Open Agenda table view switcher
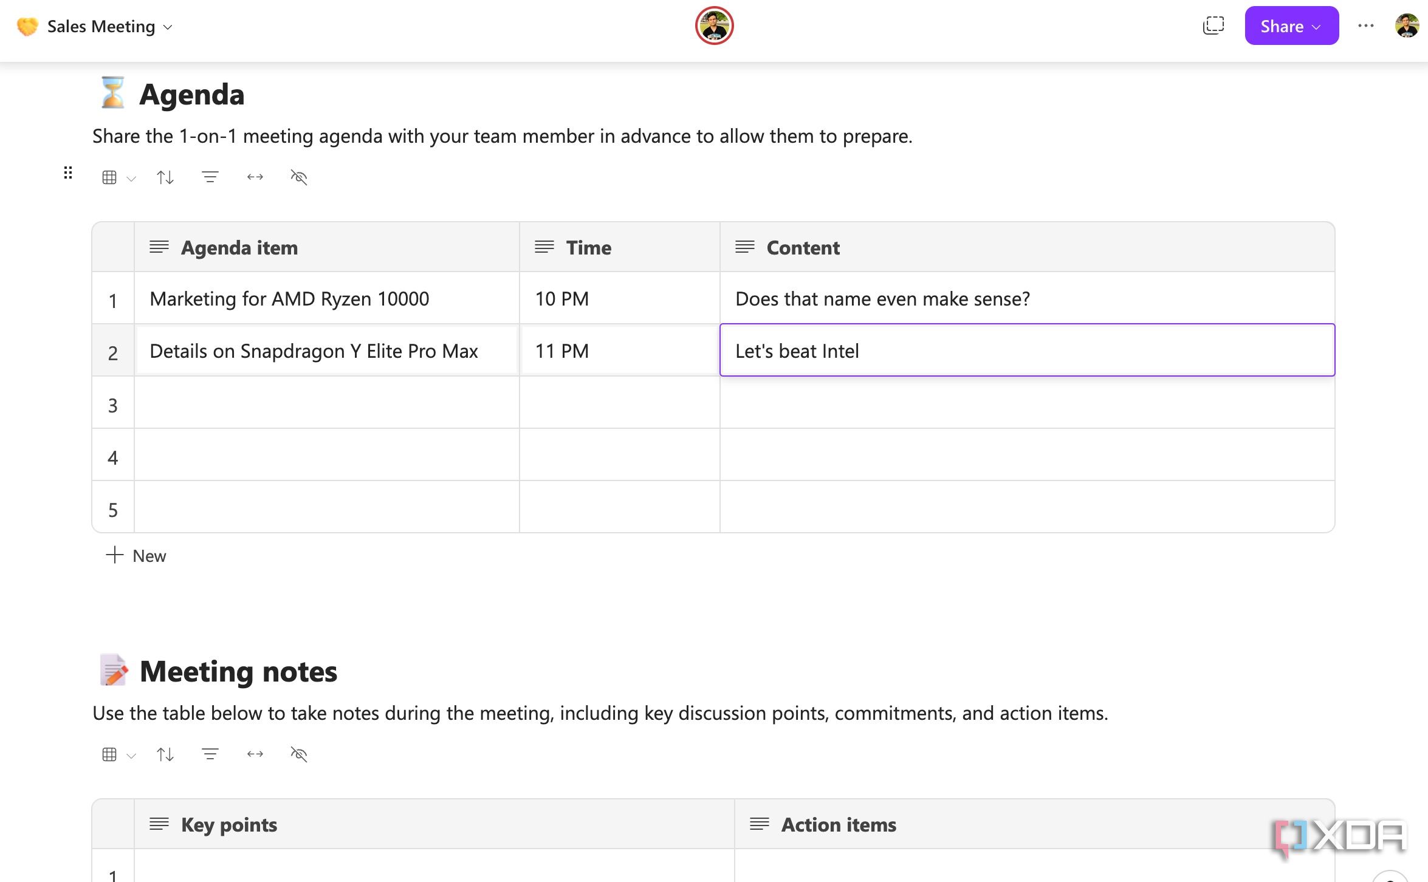The width and height of the screenshot is (1428, 882). pos(118,177)
